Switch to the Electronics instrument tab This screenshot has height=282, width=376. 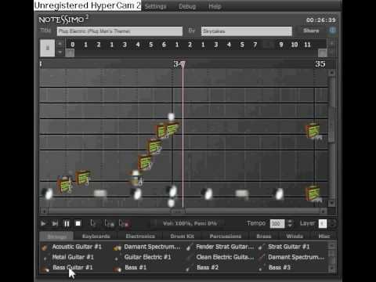(140, 237)
